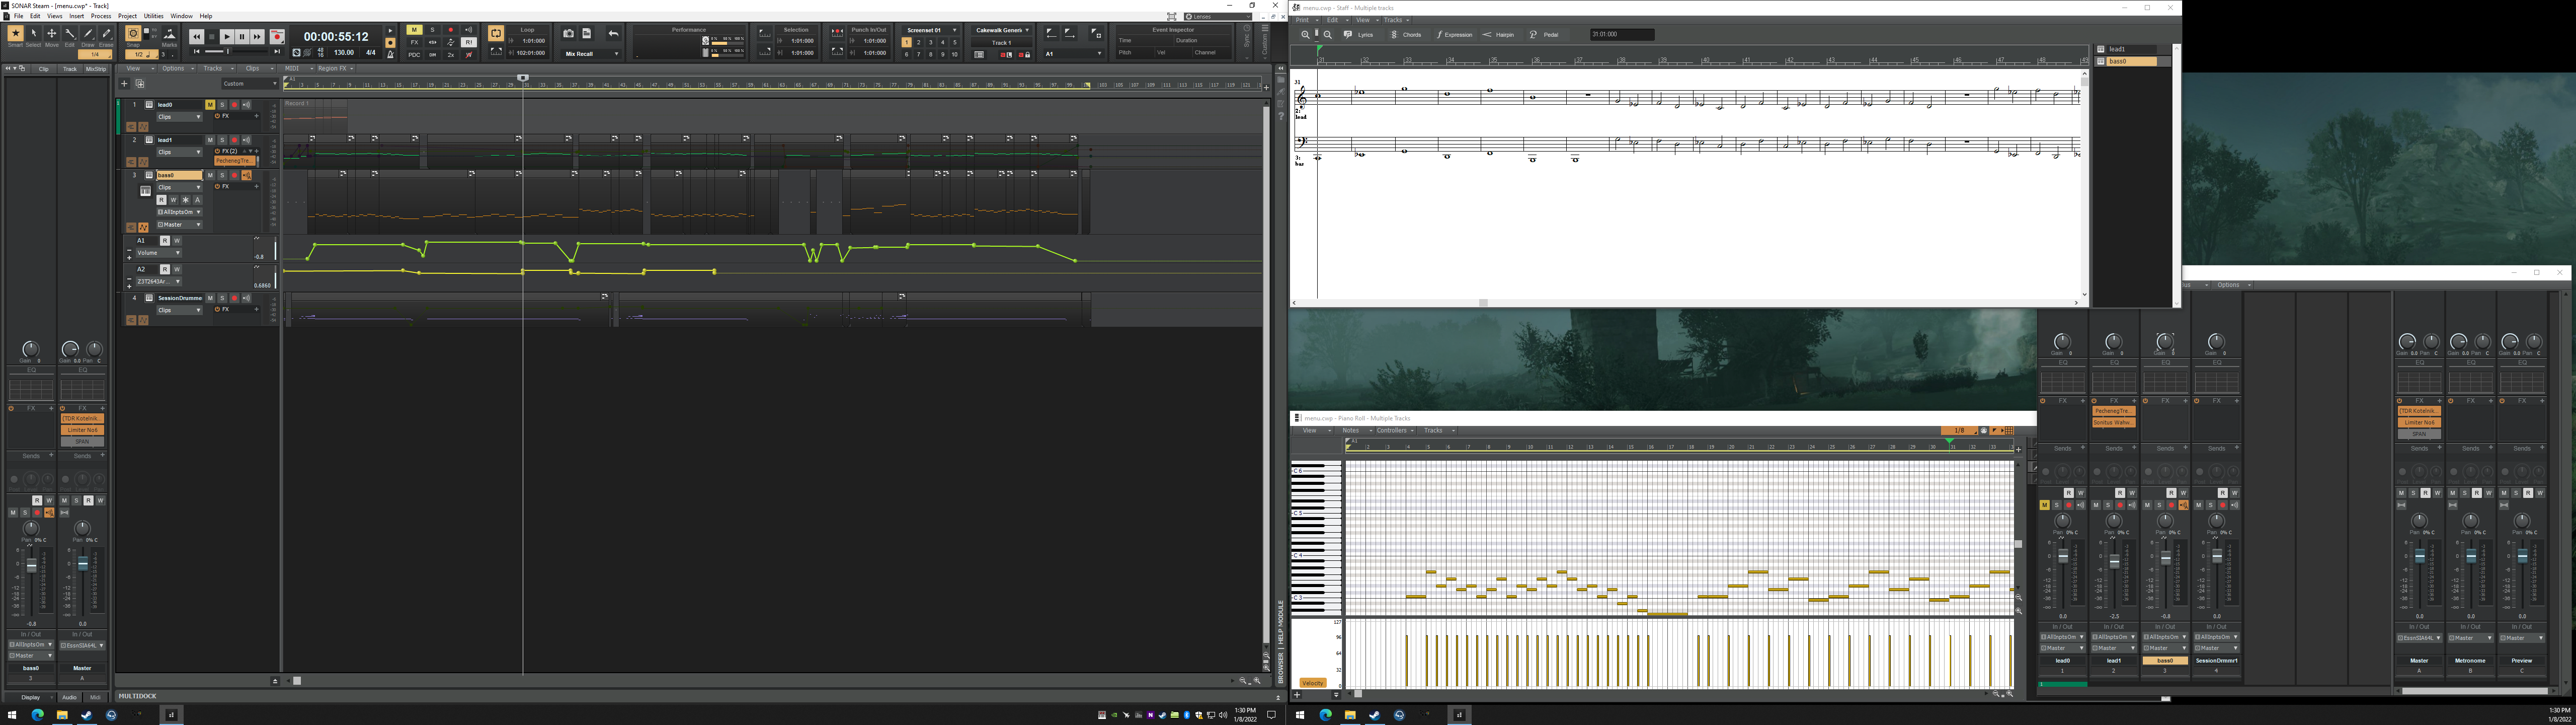Switch to the Clip inspector tab
This screenshot has height=725, width=2576.
[x=44, y=69]
